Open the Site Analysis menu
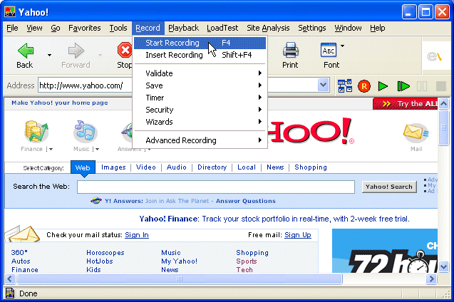The height and width of the screenshot is (302, 454). click(268, 28)
